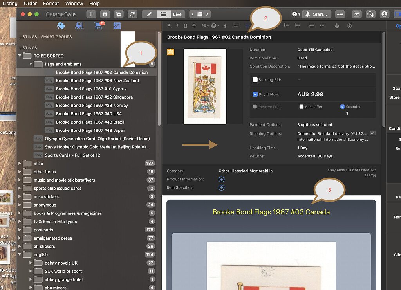Click the +1 shipping options badge
The image size is (401, 290).
click(x=373, y=133)
